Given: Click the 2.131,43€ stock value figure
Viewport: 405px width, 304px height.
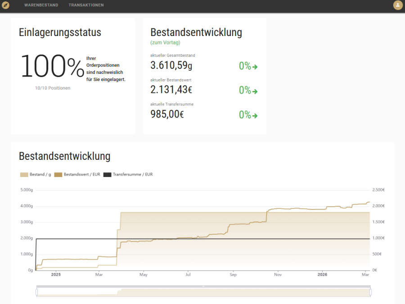Looking at the screenshot, I should [x=171, y=90].
